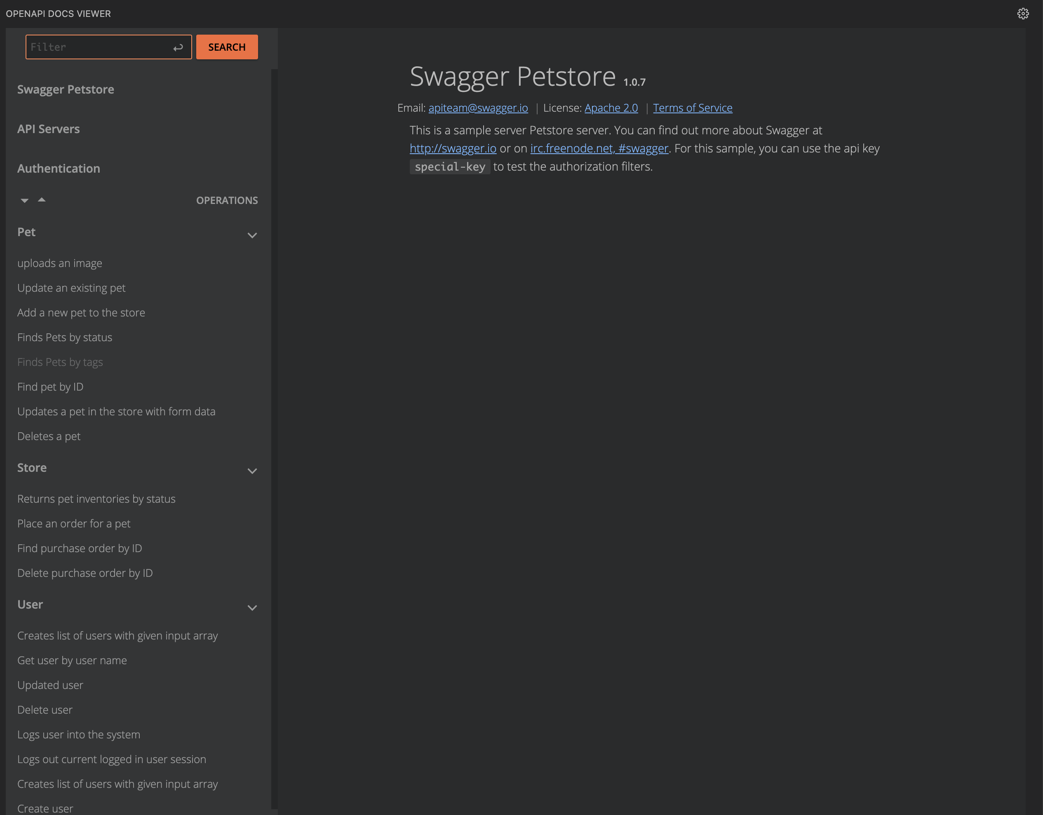Open the Apache 2.0 license link

pyautogui.click(x=611, y=108)
